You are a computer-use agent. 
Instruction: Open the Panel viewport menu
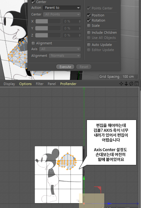pyautogui.click(x=52, y=84)
